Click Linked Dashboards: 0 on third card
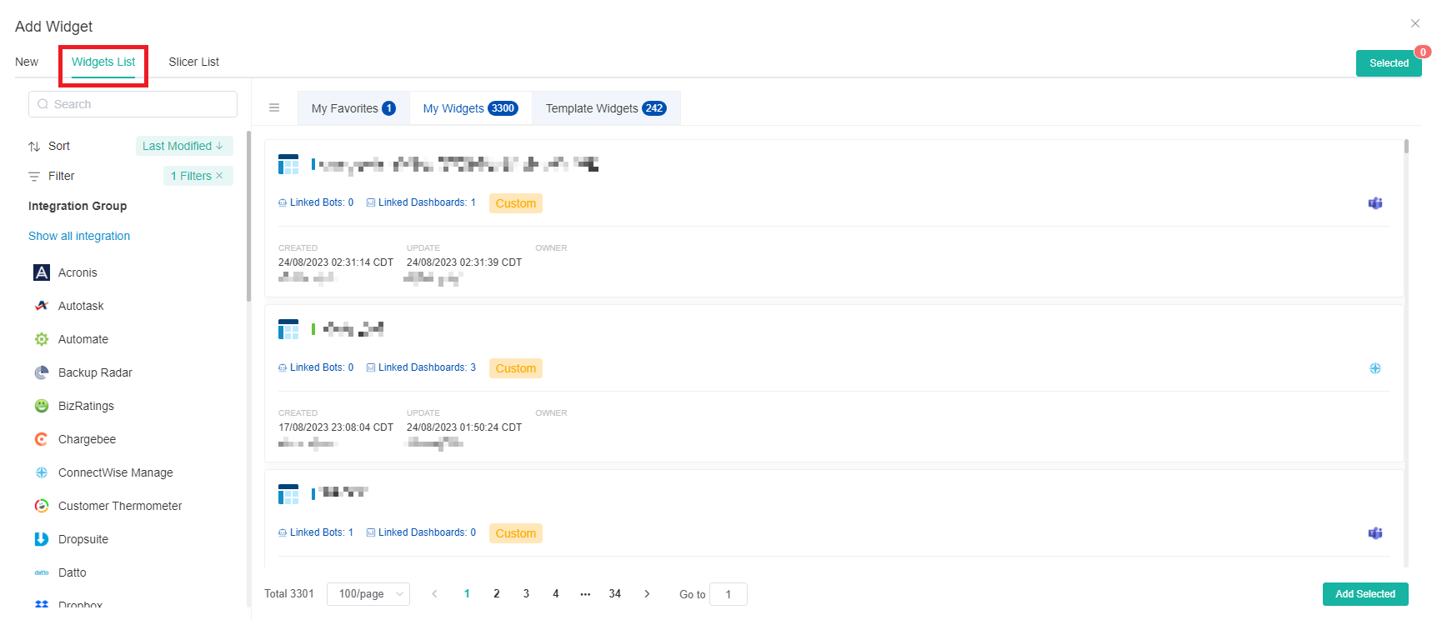The height and width of the screenshot is (620, 1437). (x=421, y=532)
